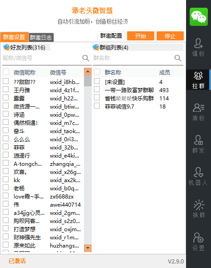Screen dimensions: 211x268
Task: Click the orange 开始 start button
Action: (141, 36)
